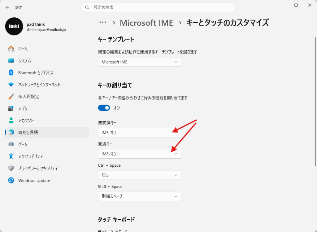The width and height of the screenshot is (317, 232).
Task: Select 時刻と言語 in sidebar
Action: point(47,132)
